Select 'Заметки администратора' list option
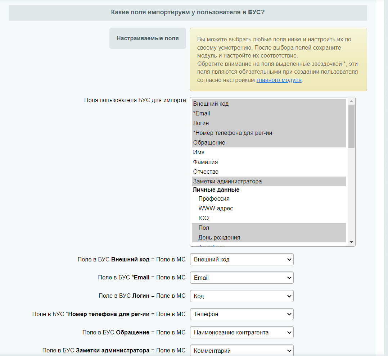Screen dimensions: 388x356 (227, 182)
